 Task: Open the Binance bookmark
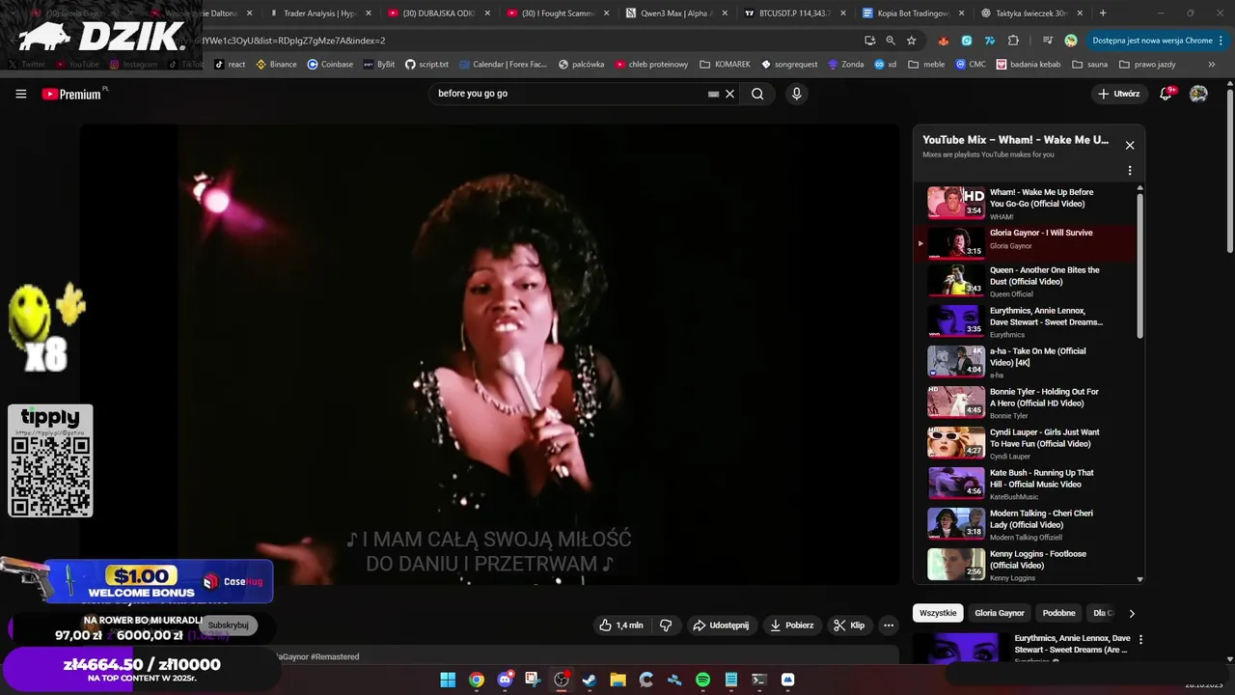277,65
